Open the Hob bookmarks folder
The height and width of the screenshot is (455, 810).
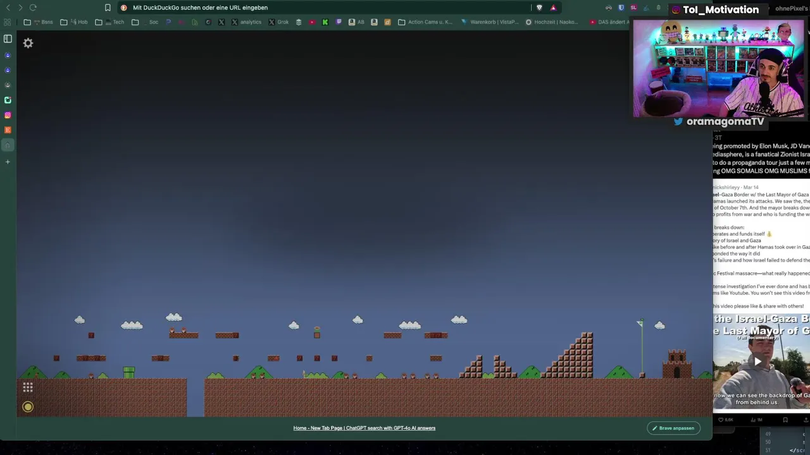point(74,22)
